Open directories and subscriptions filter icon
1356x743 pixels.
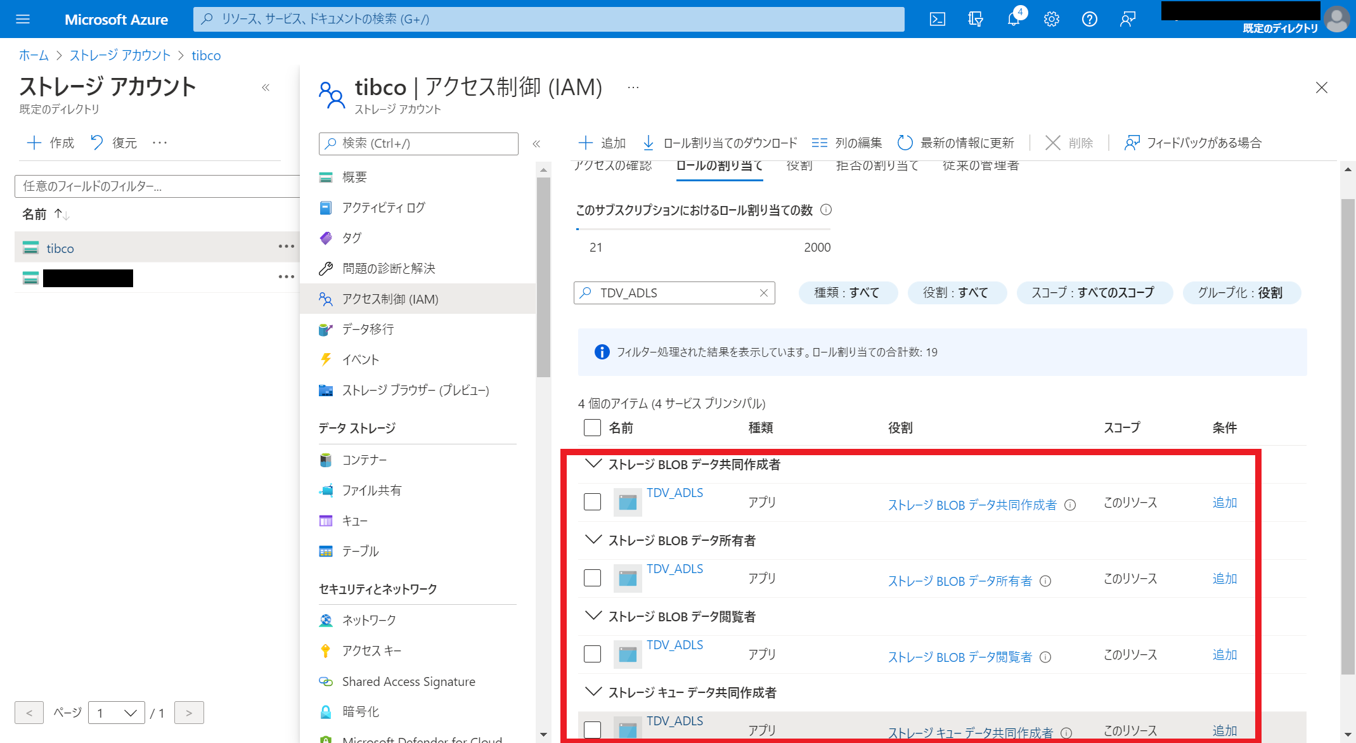976,19
